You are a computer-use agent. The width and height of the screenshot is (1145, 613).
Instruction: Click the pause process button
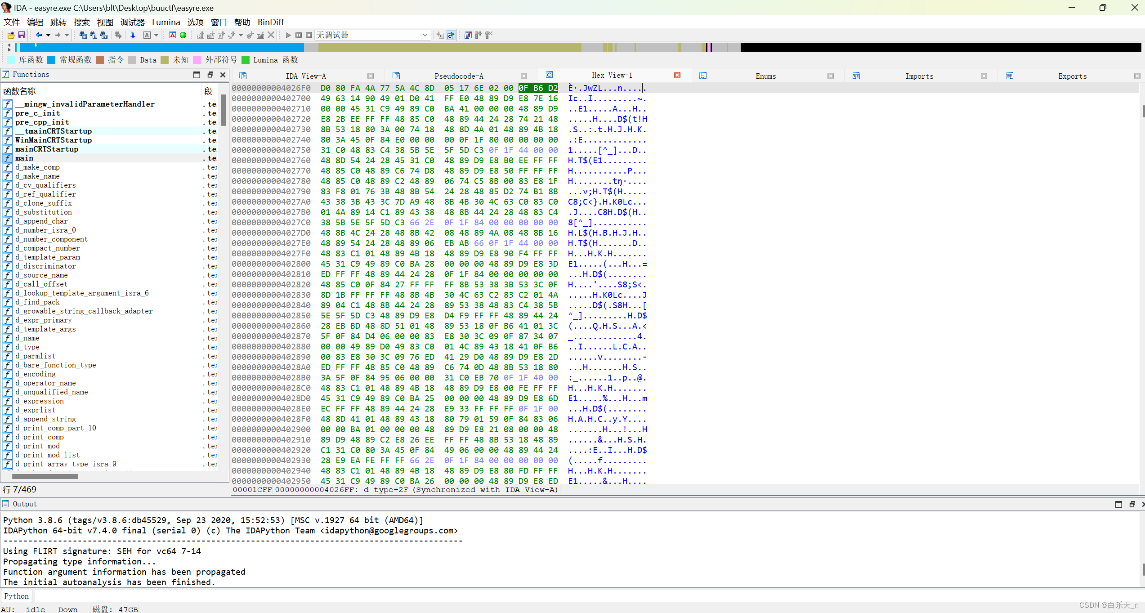pyautogui.click(x=299, y=35)
